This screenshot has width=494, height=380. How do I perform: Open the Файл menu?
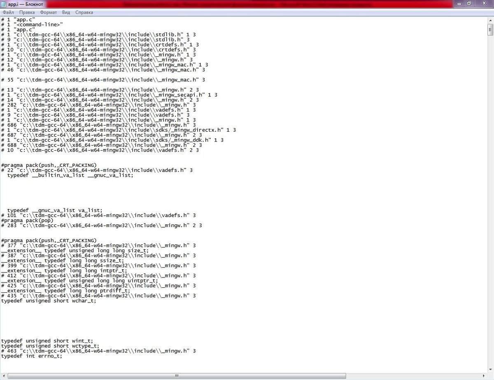8,12
